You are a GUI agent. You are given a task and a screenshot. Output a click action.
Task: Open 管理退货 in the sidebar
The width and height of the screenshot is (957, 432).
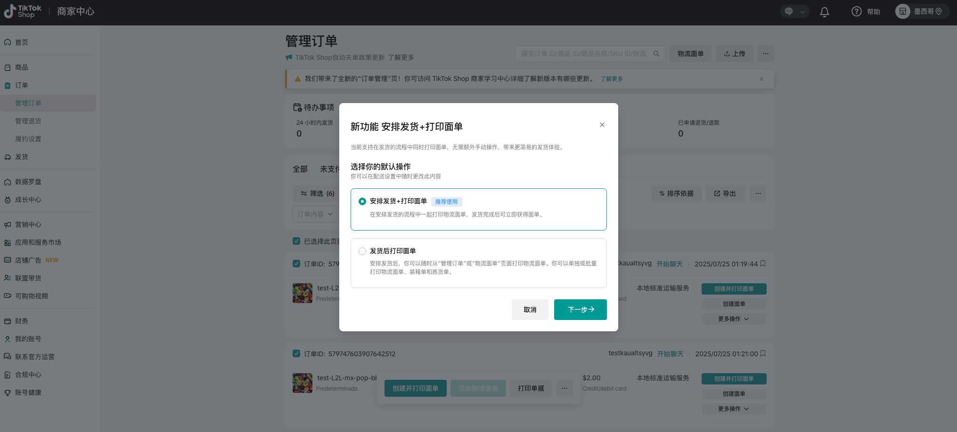[x=28, y=121]
